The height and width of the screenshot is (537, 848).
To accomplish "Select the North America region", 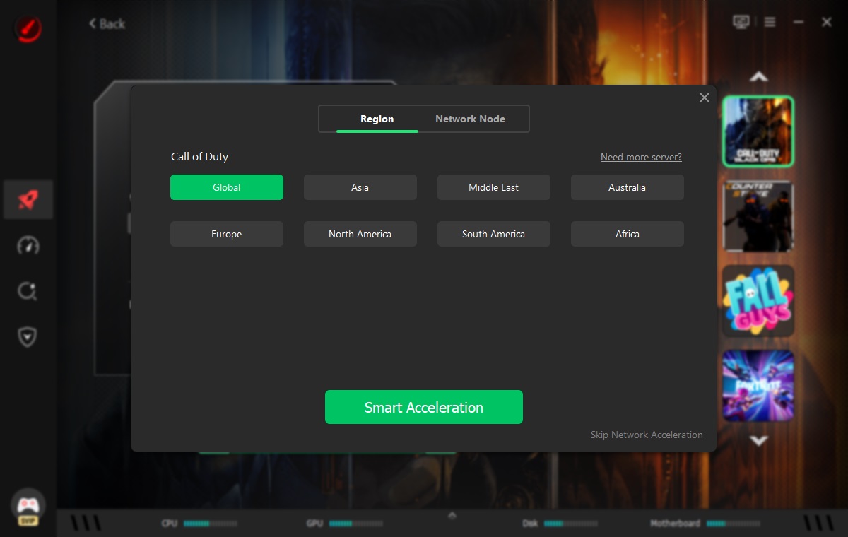I will [x=360, y=234].
